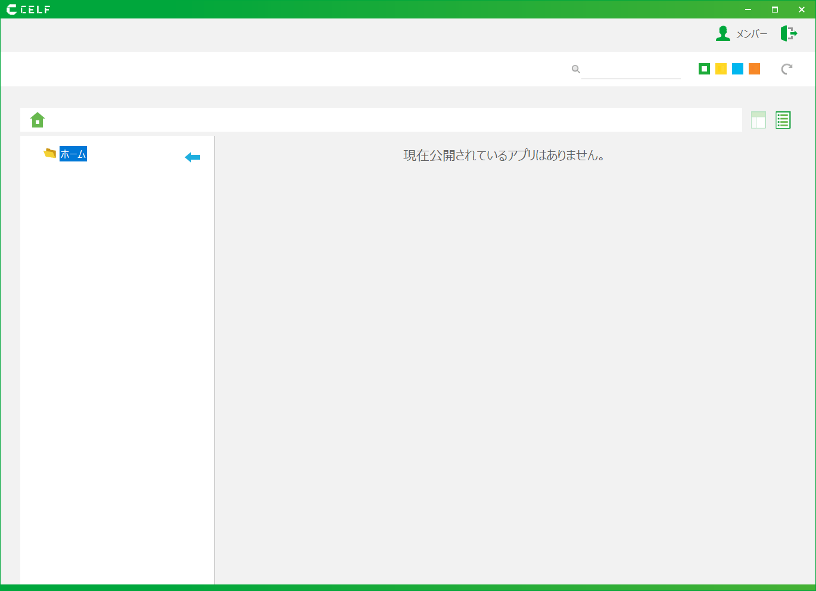Select the yellow color theme swatch
816x591 pixels.
[721, 69]
